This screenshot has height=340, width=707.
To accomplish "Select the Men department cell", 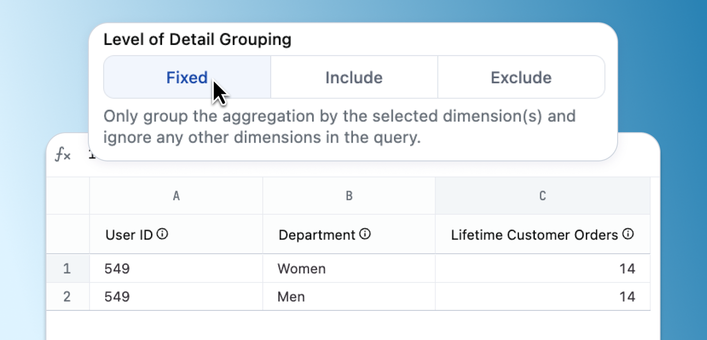I will pyautogui.click(x=291, y=297).
